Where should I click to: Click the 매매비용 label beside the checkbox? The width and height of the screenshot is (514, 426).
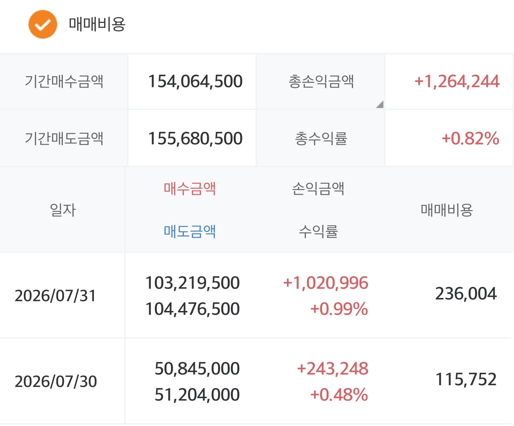click(x=97, y=24)
